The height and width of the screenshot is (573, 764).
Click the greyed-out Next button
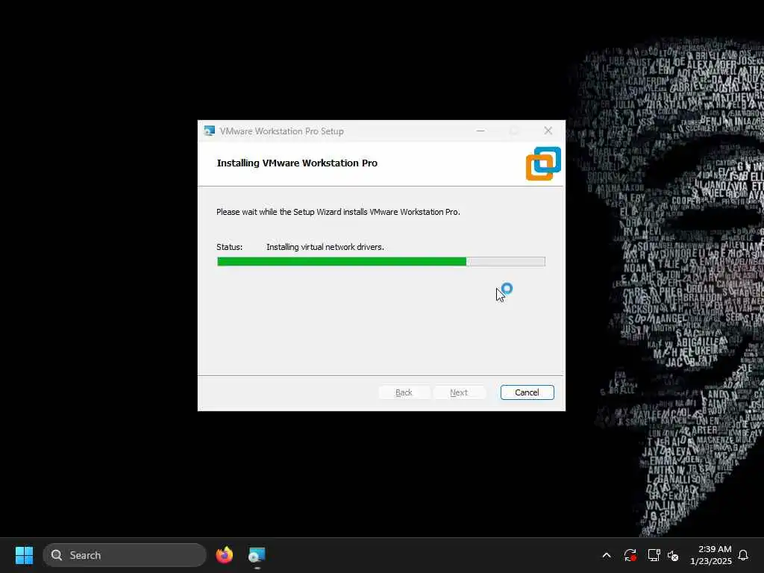pyautogui.click(x=459, y=392)
